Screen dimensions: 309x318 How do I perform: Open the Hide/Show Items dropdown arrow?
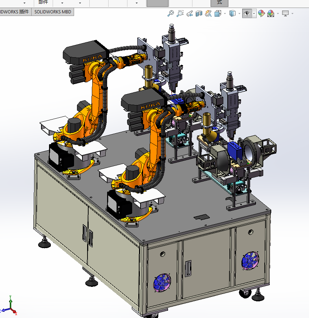[254, 14]
